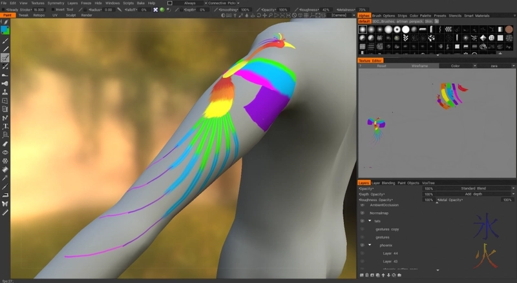The image size is (517, 283).
Task: Click the Reset button in Texture Editor
Action: 382,66
